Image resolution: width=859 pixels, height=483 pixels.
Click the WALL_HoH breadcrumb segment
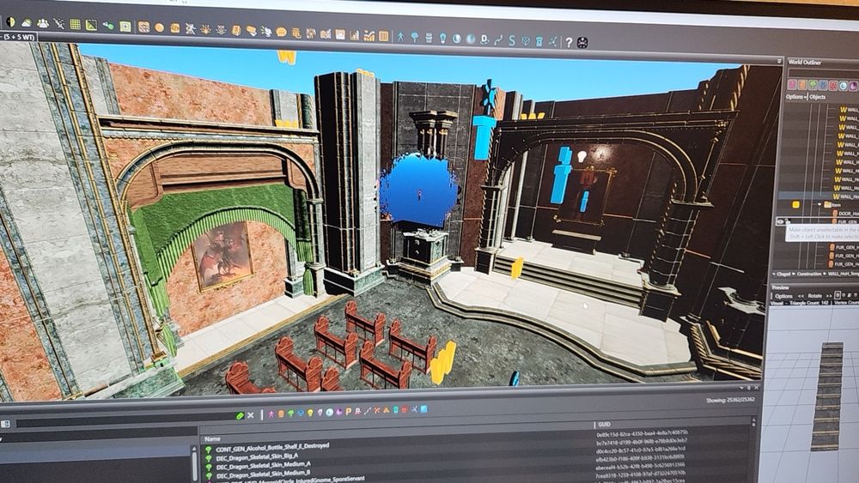coord(843,274)
